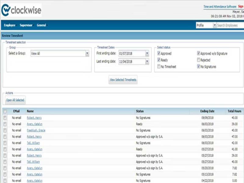This screenshot has height=183, width=244.
Task: Click the Open All Selected button
Action: (x=15, y=100)
